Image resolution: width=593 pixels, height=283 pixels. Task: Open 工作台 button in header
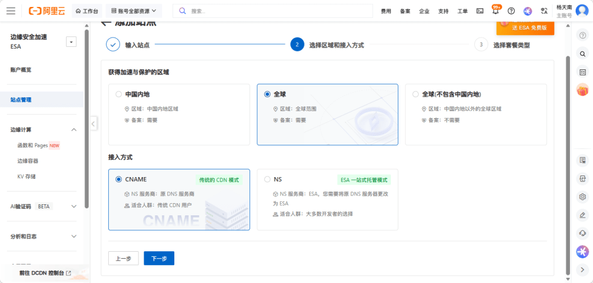(x=87, y=11)
